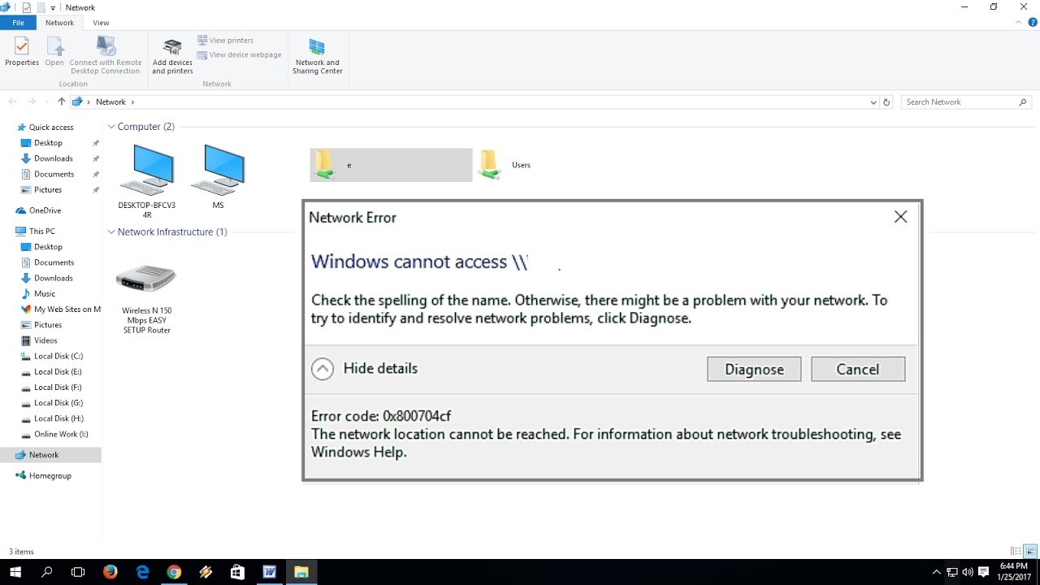Show hidden system tray icons
Screen dimensions: 1040x585
[x=937, y=572]
